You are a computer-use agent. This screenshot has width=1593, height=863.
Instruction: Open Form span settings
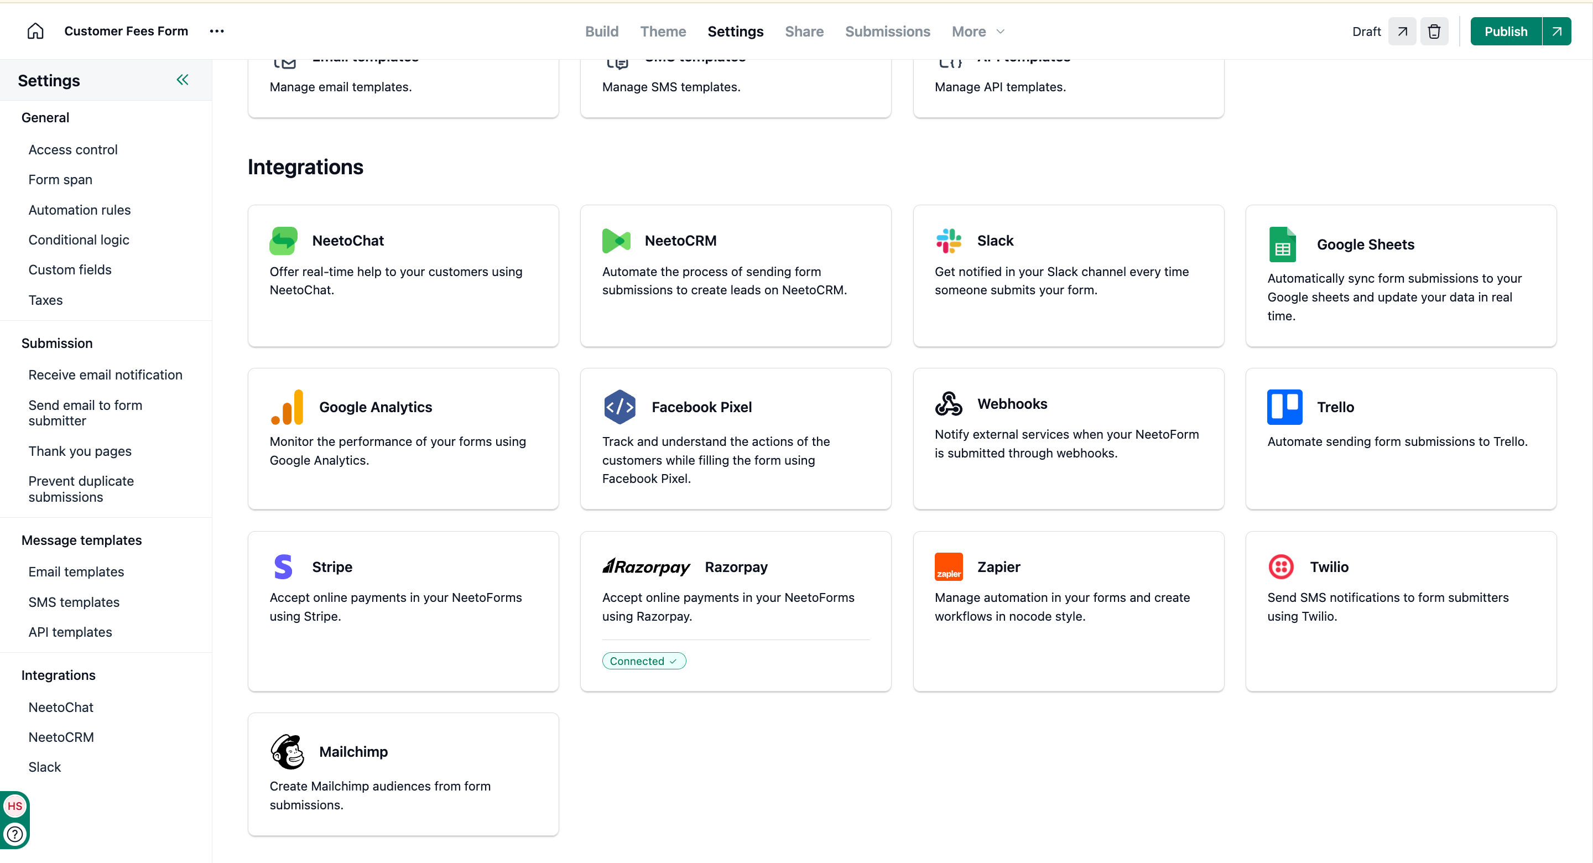(x=60, y=179)
